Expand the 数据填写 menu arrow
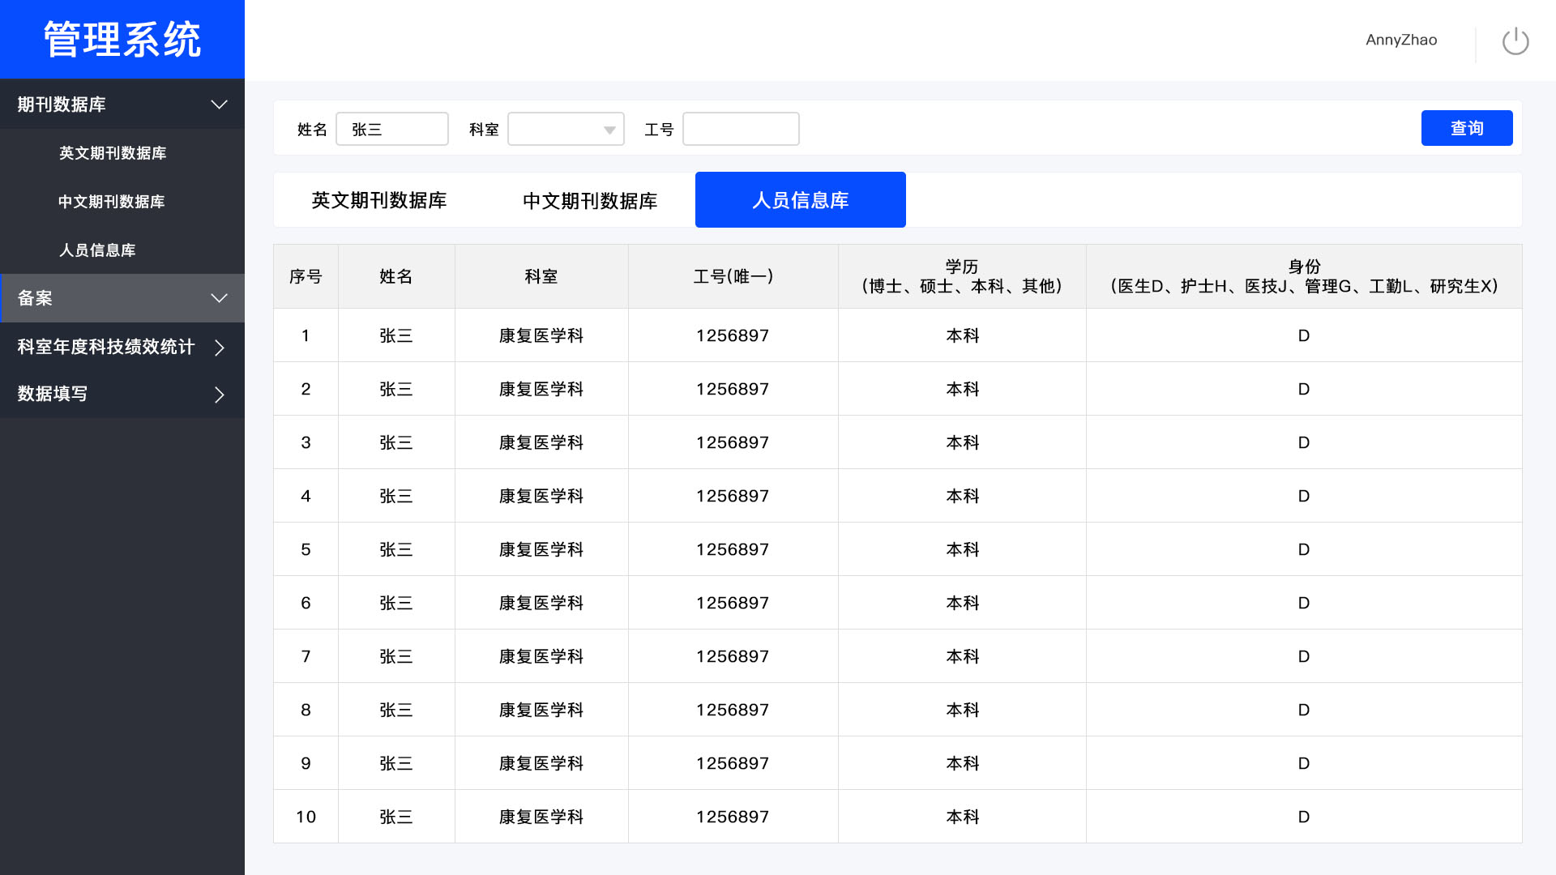This screenshot has width=1556, height=875. [219, 395]
